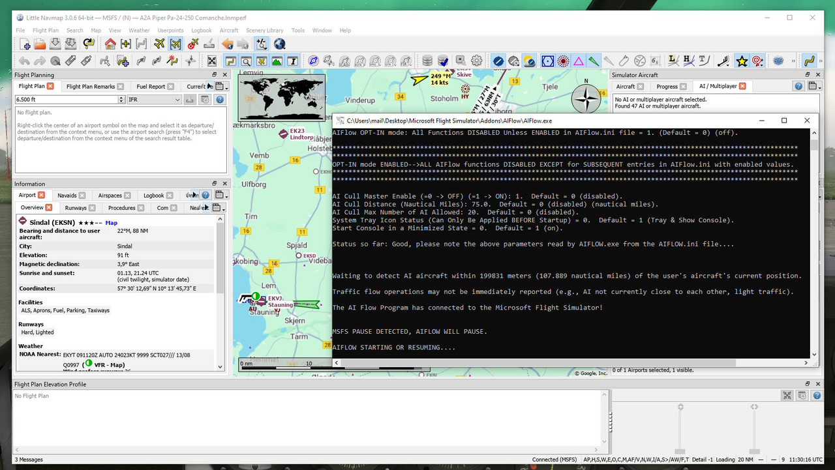Click the Information panel vertical scrollbar
835x470 pixels.
[x=220, y=293]
